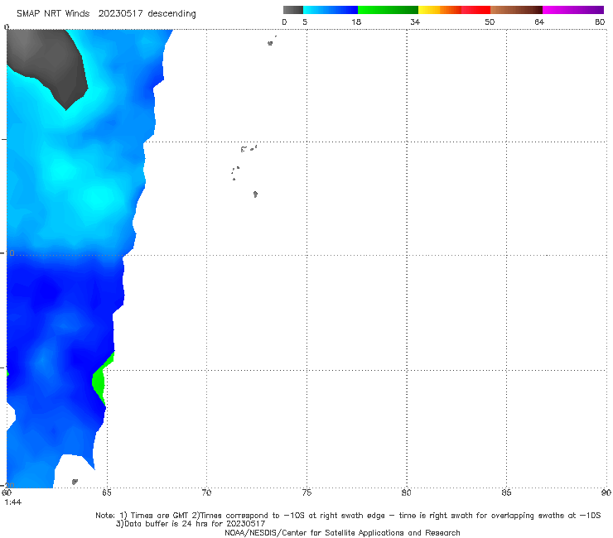The width and height of the screenshot is (613, 538).
Task: Click the color bar label '34'
Action: click(415, 22)
